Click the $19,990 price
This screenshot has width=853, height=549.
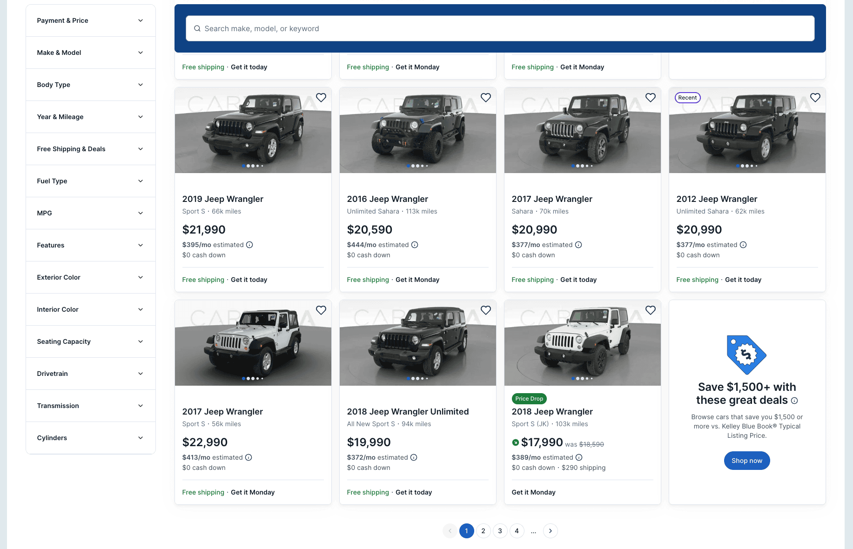coord(369,442)
